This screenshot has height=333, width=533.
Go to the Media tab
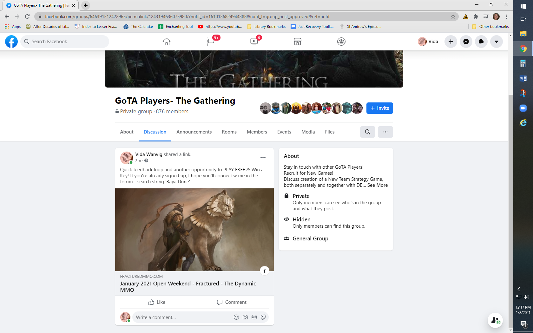coord(308,132)
